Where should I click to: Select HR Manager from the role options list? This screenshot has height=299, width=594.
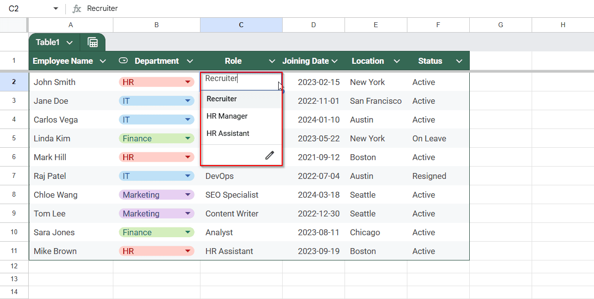click(242, 116)
